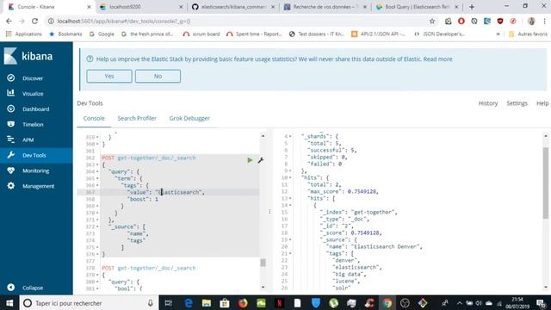551x310 pixels.
Task: Switch to localhost:9200 browser tab
Action: point(140,7)
